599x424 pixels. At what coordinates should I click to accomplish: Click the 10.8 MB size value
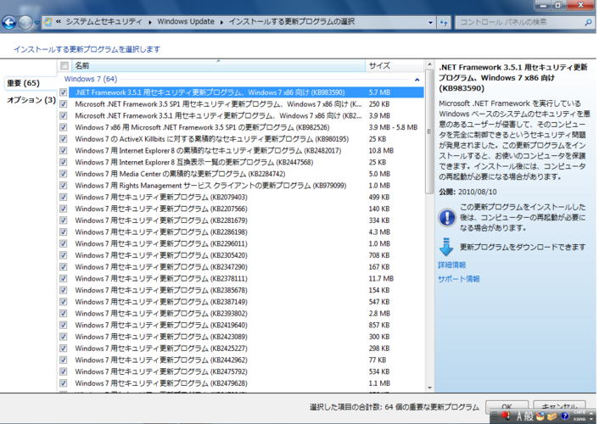[x=381, y=150]
